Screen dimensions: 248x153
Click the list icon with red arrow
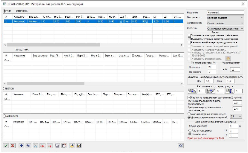click(50, 146)
